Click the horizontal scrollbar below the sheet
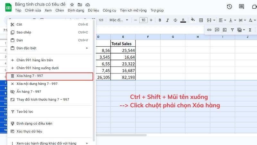The height and width of the screenshot is (145, 257). click(x=121, y=135)
